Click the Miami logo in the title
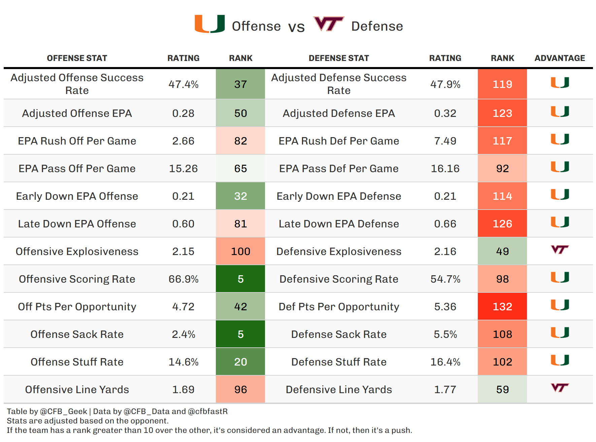 tap(209, 24)
